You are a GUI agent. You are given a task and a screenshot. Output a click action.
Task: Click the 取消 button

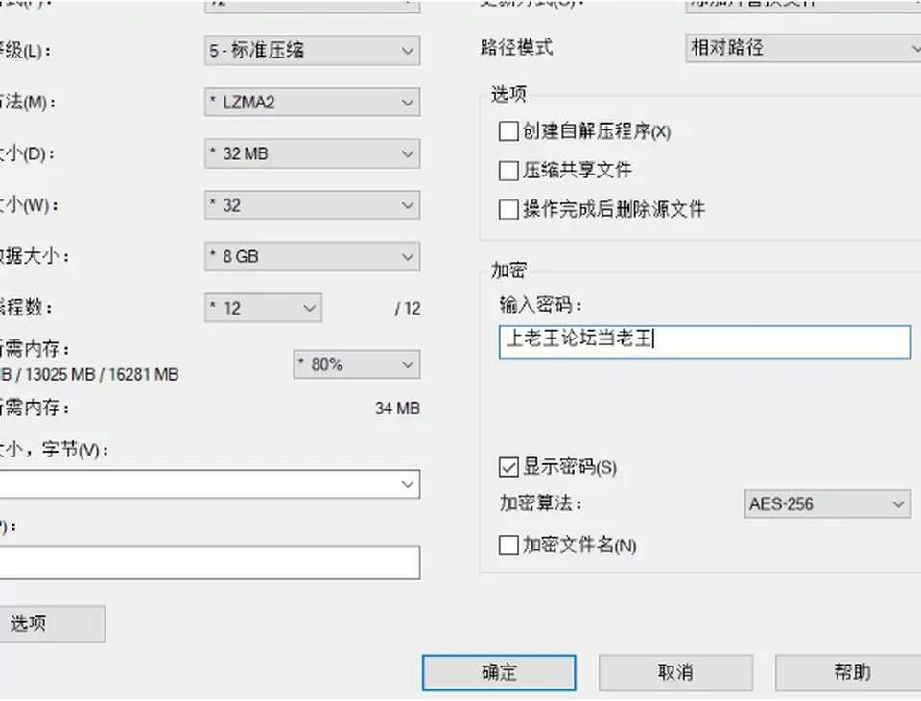coord(675,673)
